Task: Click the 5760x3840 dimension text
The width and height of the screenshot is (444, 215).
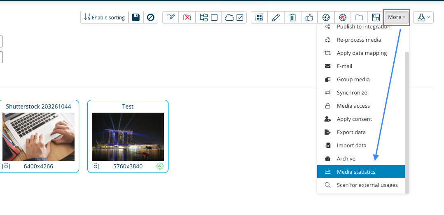Action: tap(128, 166)
